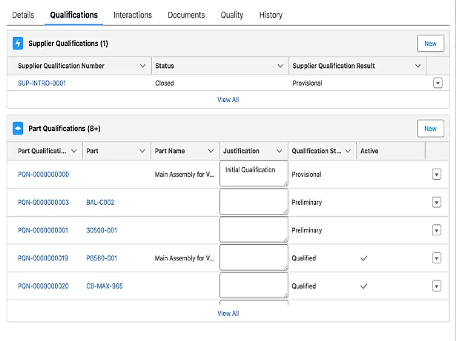Open Status column menu chevron
Image resolution: width=456 pixels, height=341 pixels.
click(x=280, y=66)
